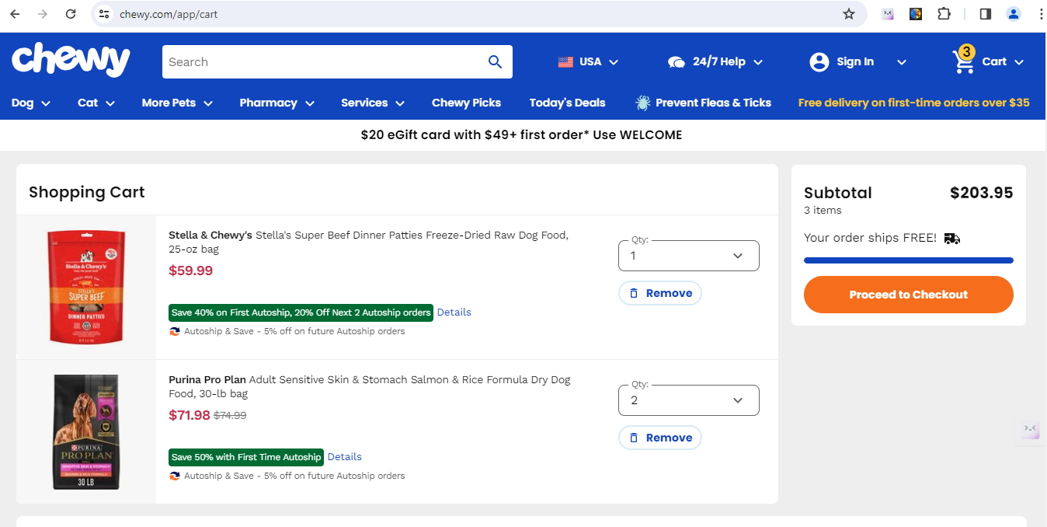Open the Cat category menu
This screenshot has height=527, width=1047.
(x=96, y=103)
